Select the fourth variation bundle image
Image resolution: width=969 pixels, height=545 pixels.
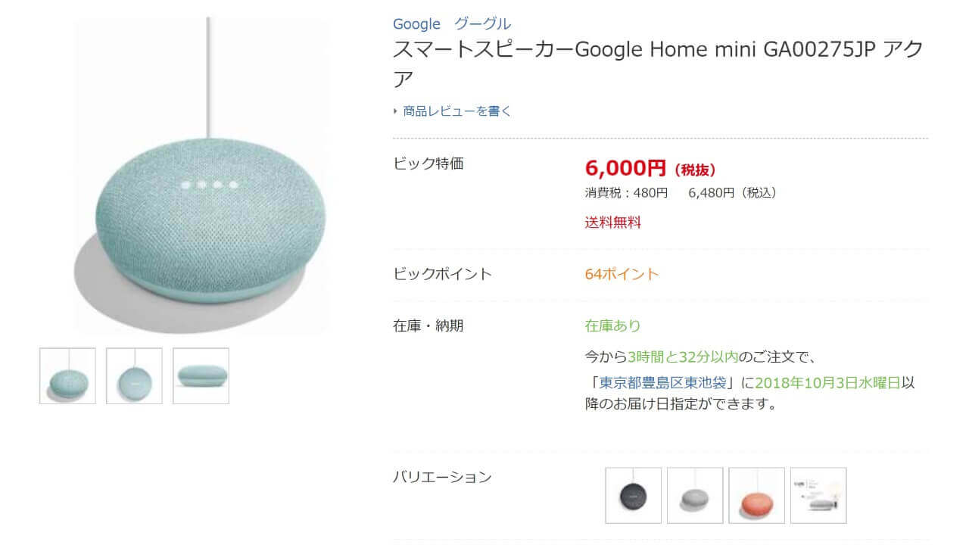[x=818, y=495]
